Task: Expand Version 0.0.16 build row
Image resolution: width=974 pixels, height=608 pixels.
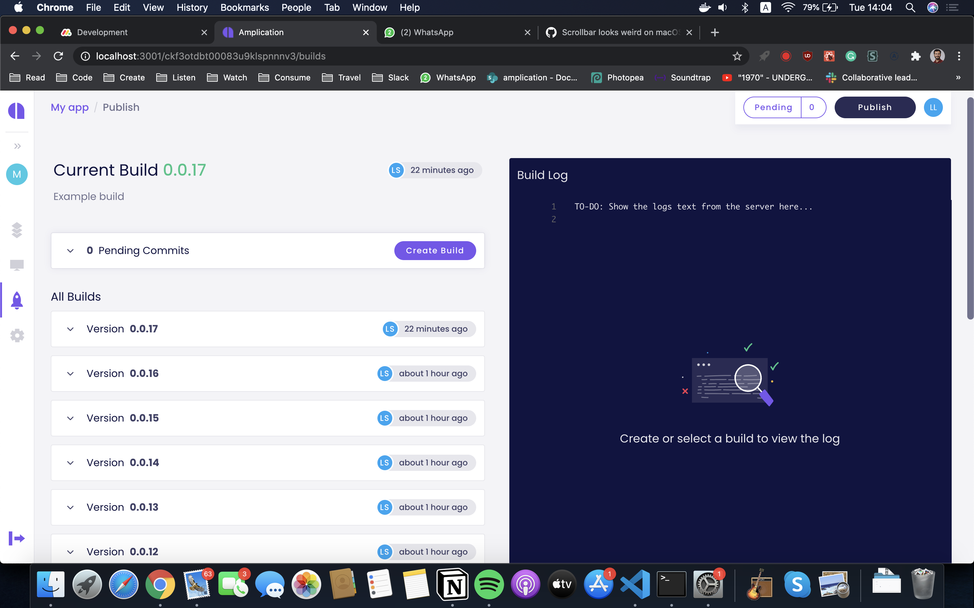Action: pyautogui.click(x=70, y=374)
